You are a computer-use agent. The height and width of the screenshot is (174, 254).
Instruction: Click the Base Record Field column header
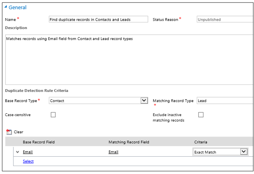coord(39,142)
